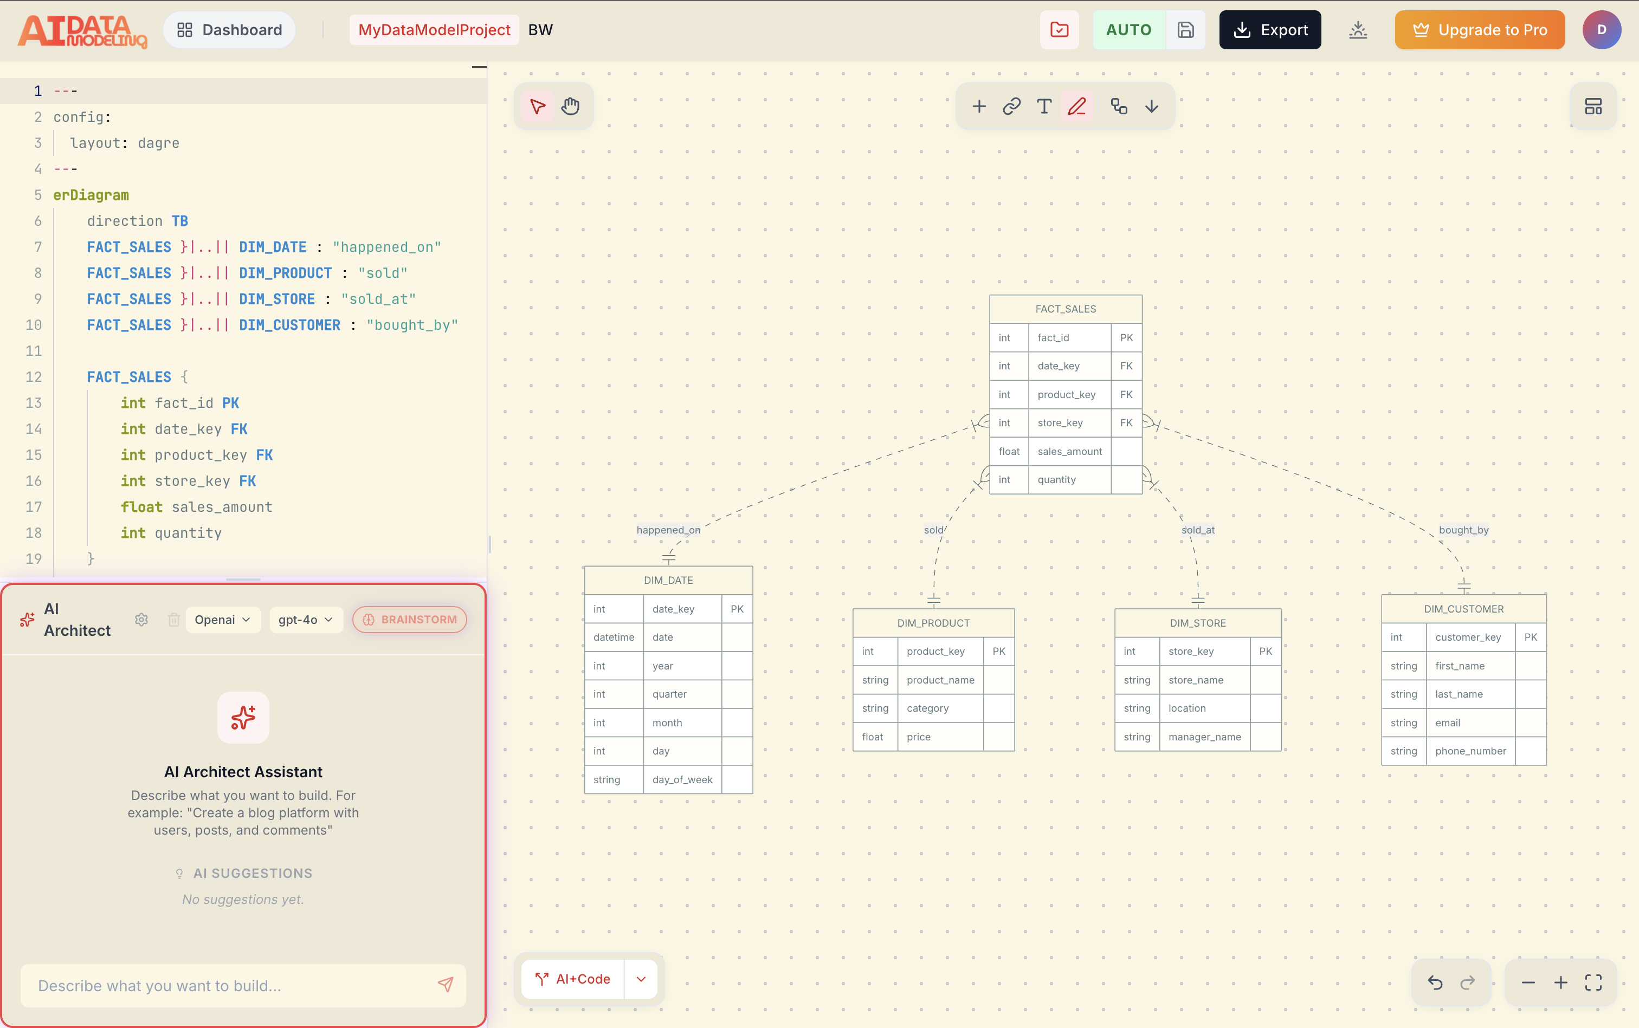
Task: Select the text T tool
Action: [x=1044, y=106]
